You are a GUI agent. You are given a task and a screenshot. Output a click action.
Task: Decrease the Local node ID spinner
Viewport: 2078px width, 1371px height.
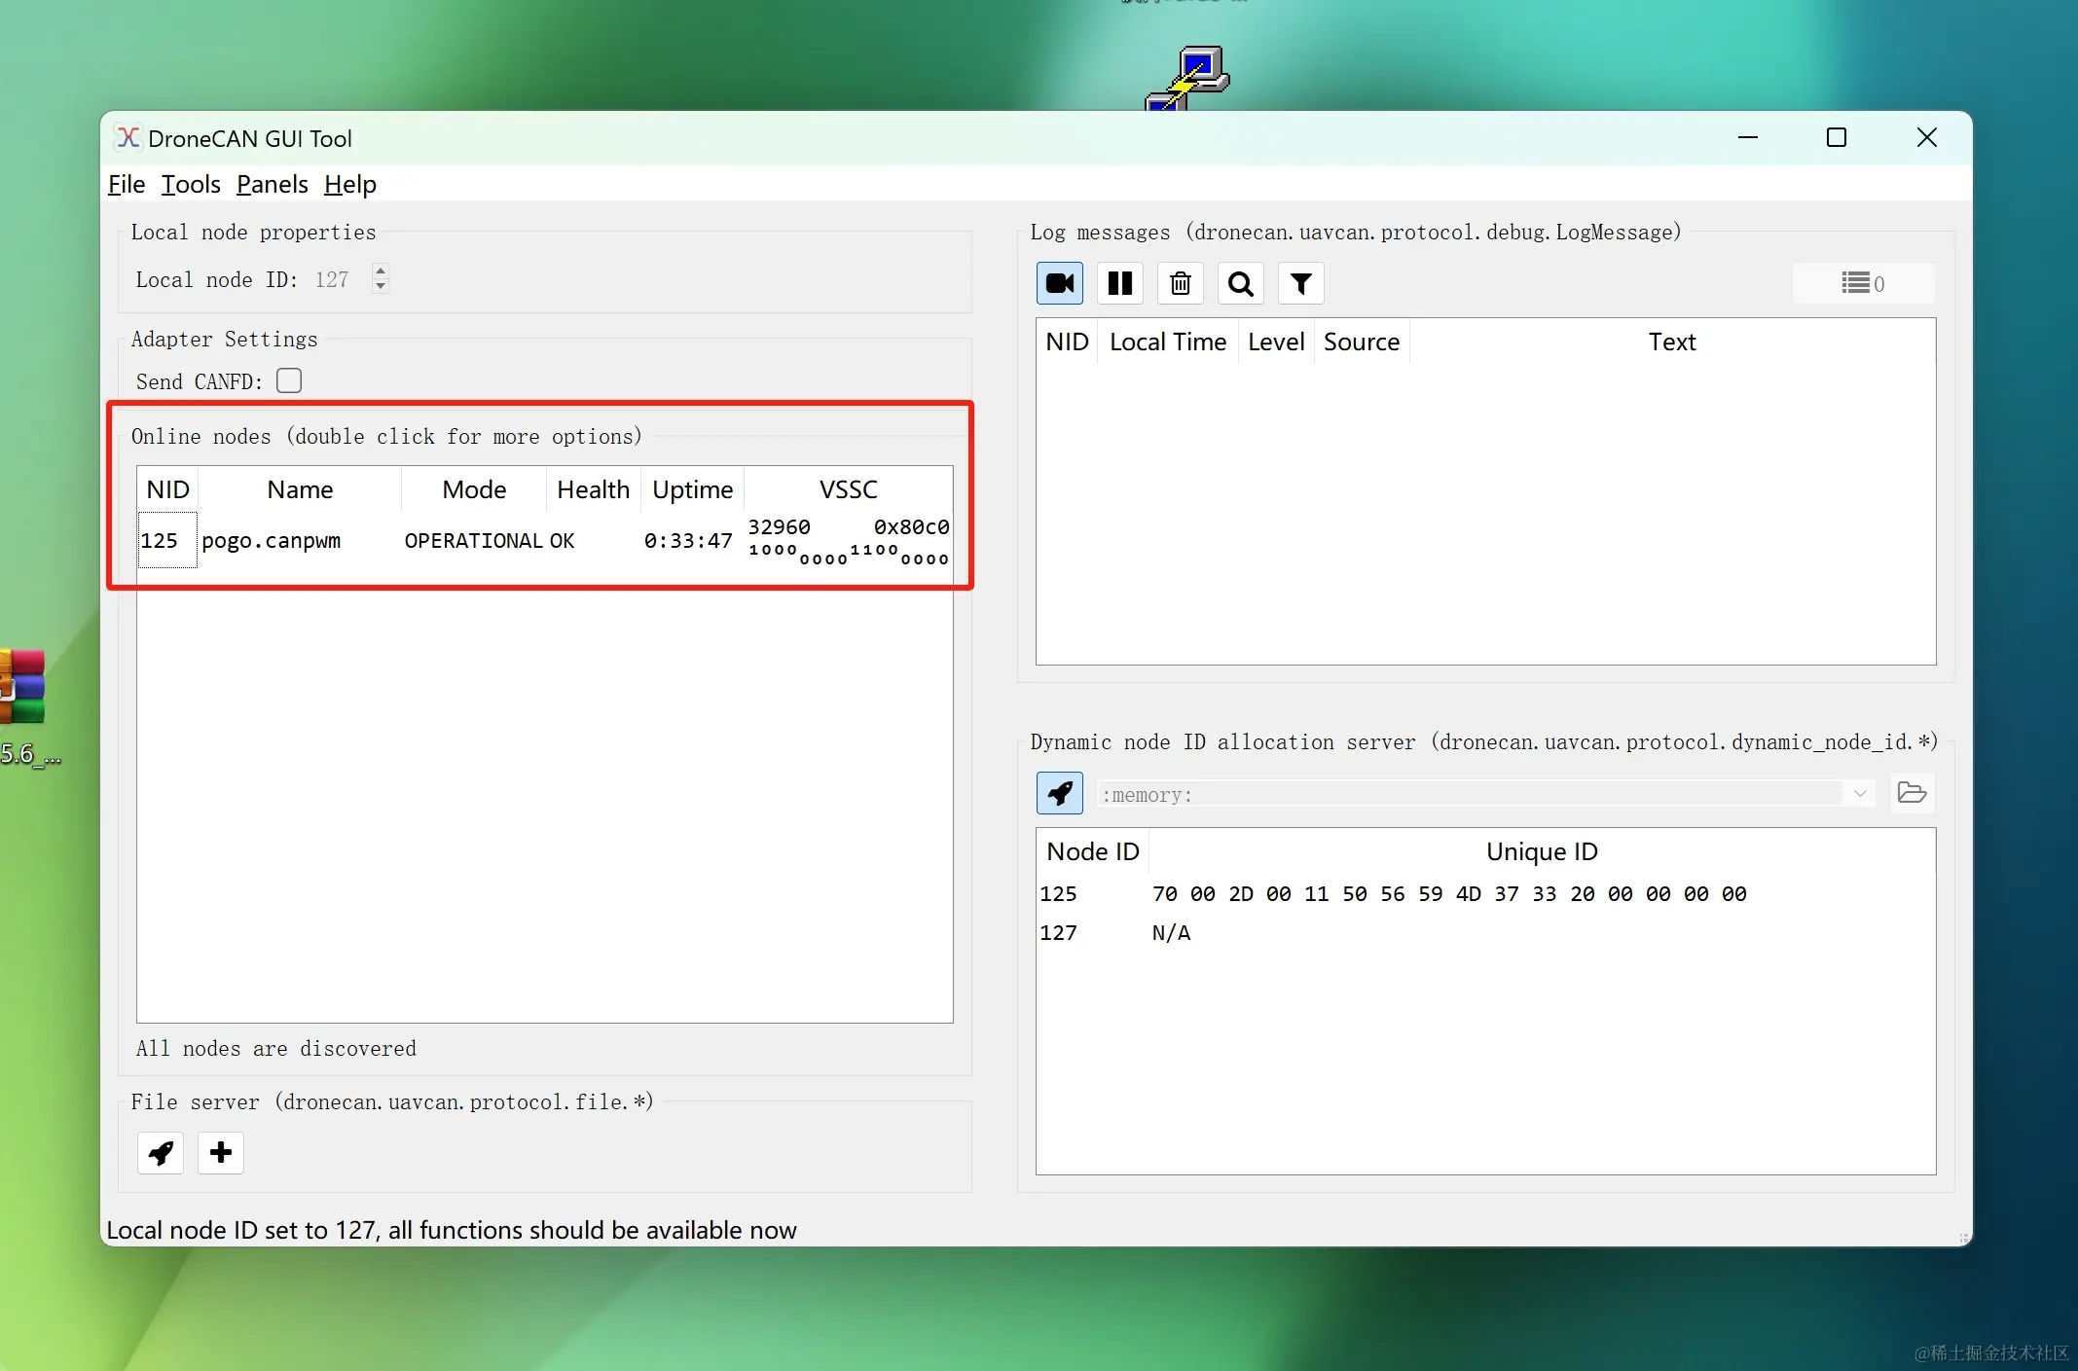tap(381, 287)
